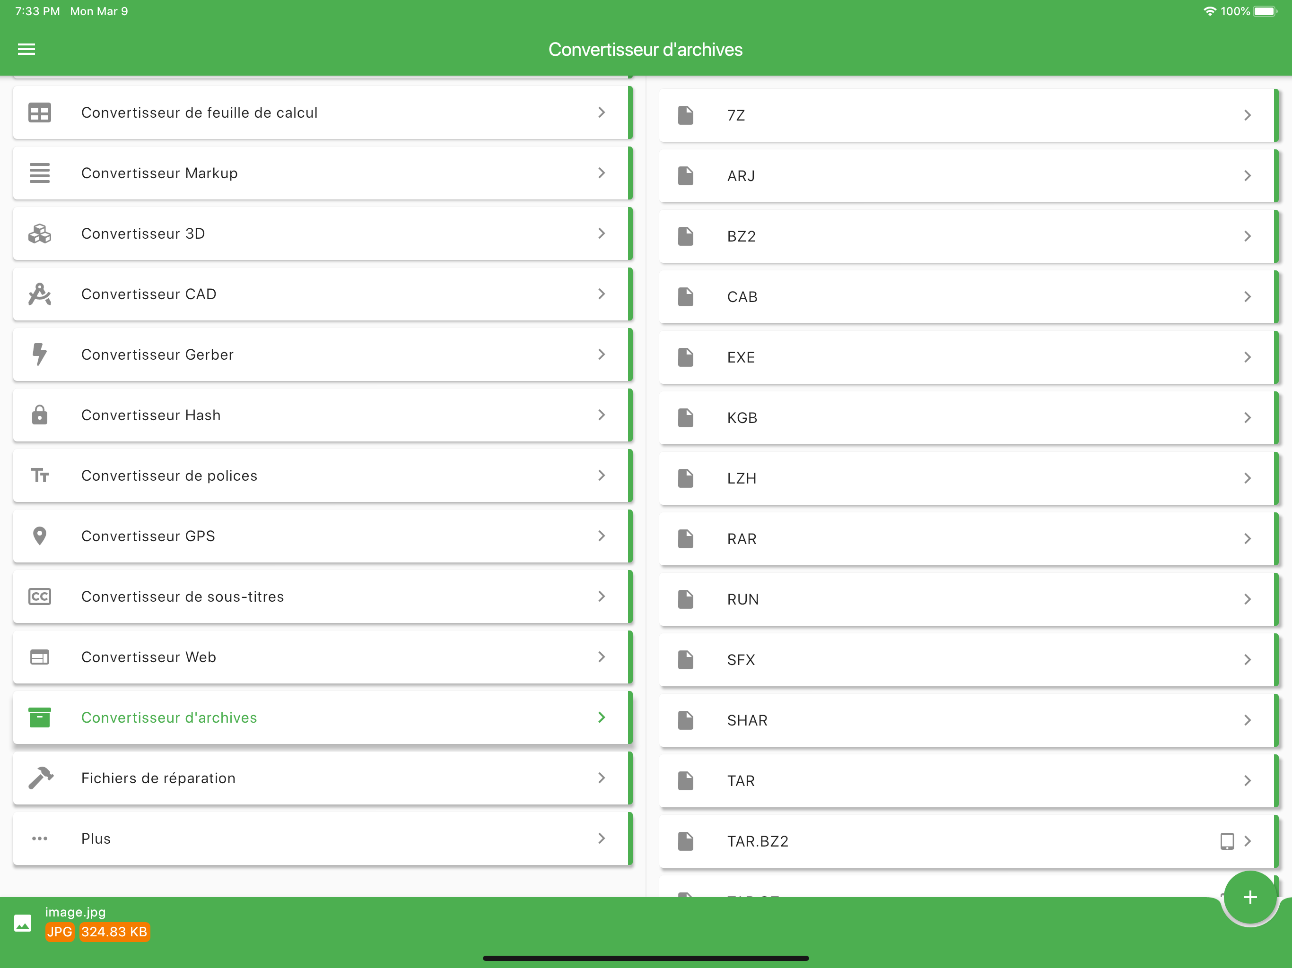
Task: Click the spreadsheet converter grid icon
Action: [40, 112]
